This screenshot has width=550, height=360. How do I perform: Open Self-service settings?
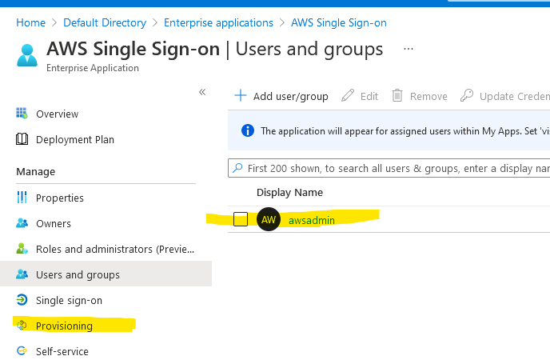[62, 351]
